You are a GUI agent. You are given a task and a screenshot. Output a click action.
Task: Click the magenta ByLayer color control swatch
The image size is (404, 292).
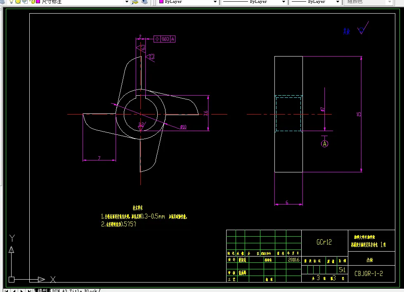[x=161, y=2]
